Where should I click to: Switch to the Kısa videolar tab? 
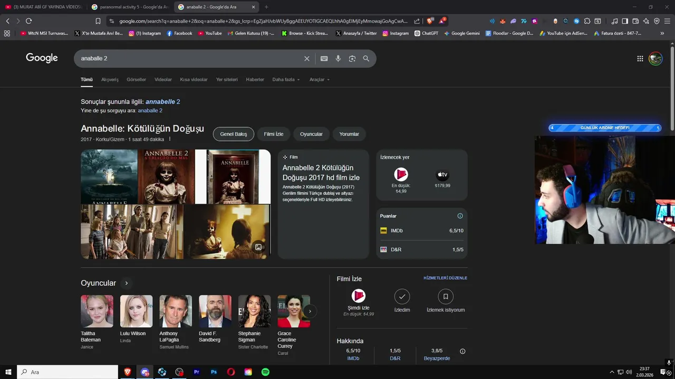pyautogui.click(x=194, y=79)
